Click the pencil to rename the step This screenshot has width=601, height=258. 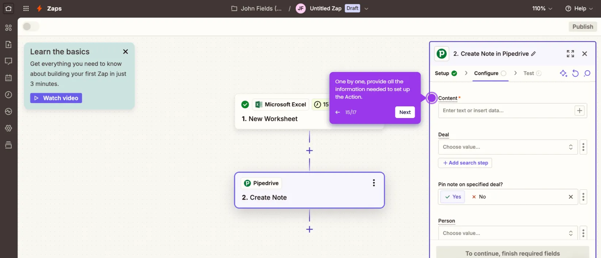click(533, 54)
